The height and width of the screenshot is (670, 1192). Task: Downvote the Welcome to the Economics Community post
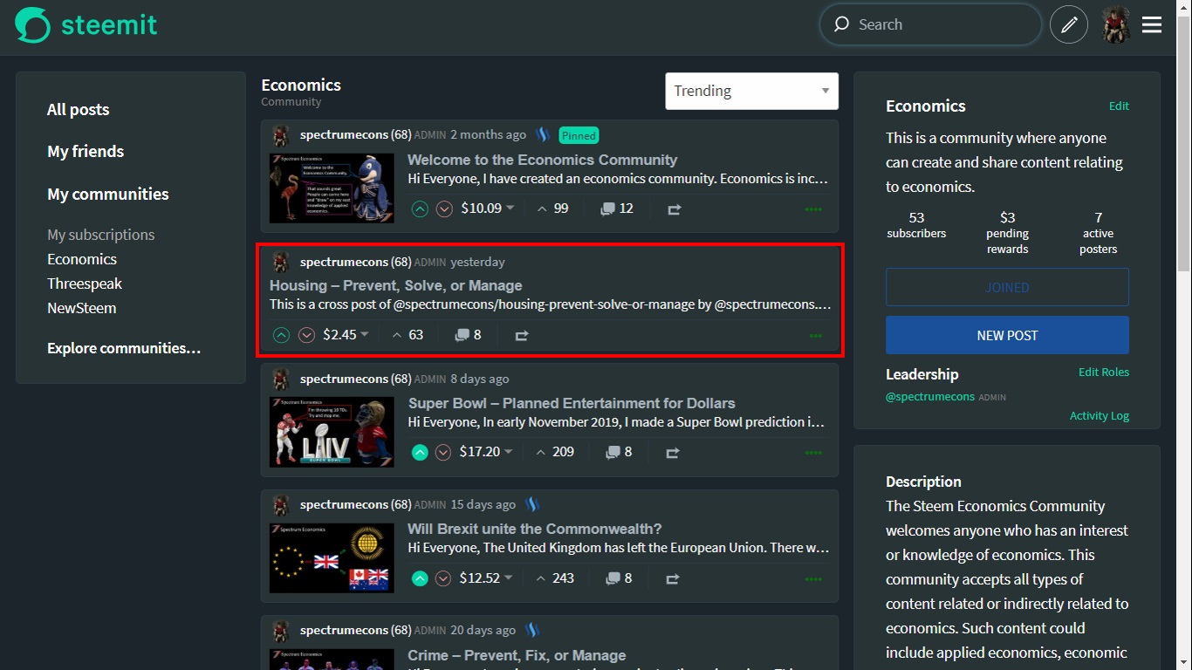(444, 209)
